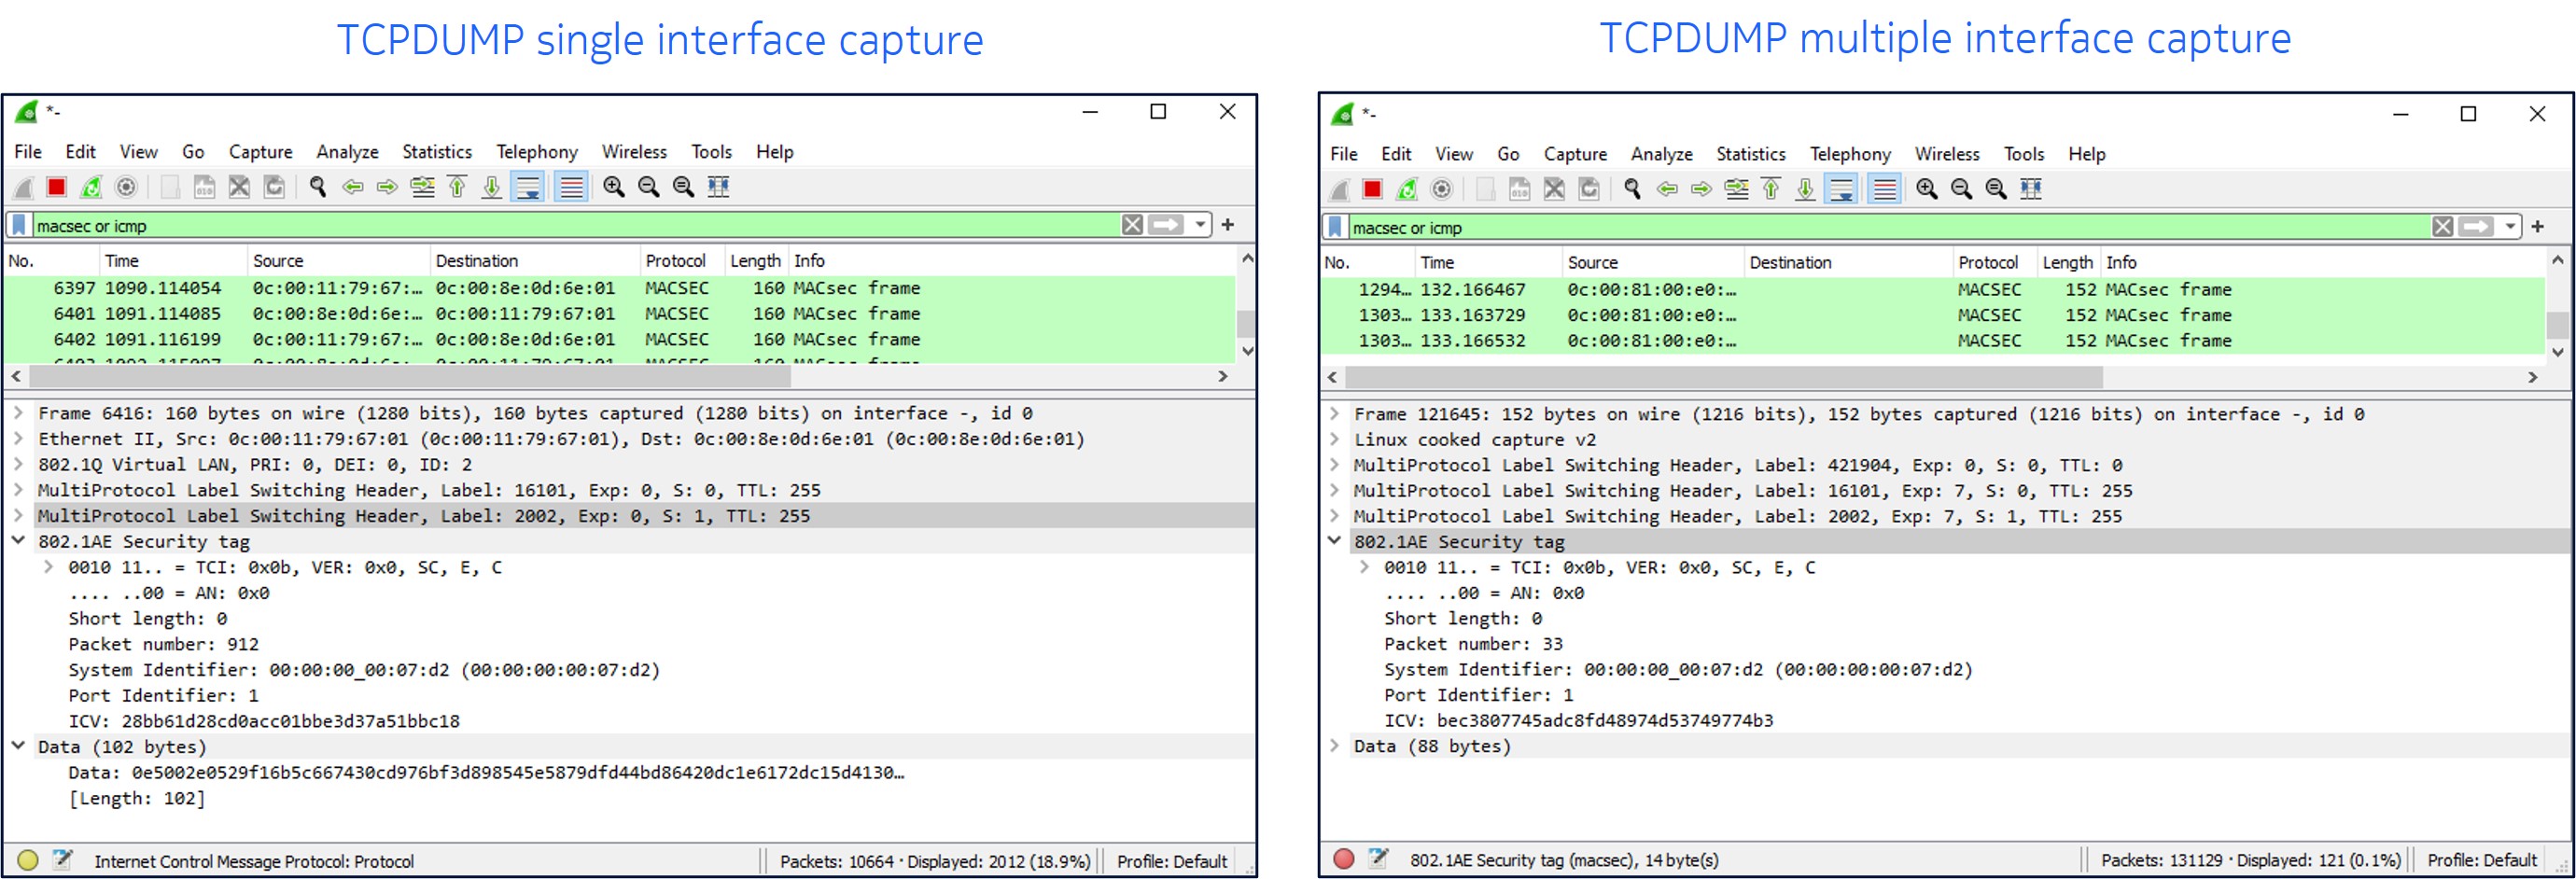
Task: Clear display filter in single interface window
Action: click(x=1132, y=225)
